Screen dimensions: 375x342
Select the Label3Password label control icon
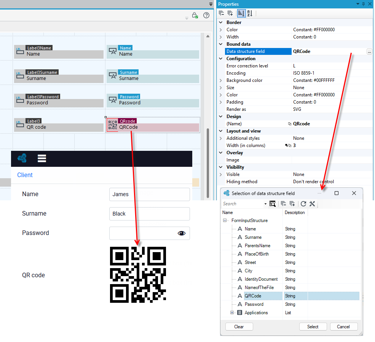tap(20, 100)
